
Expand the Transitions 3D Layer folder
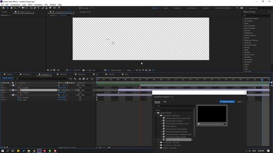(x=159, y=143)
